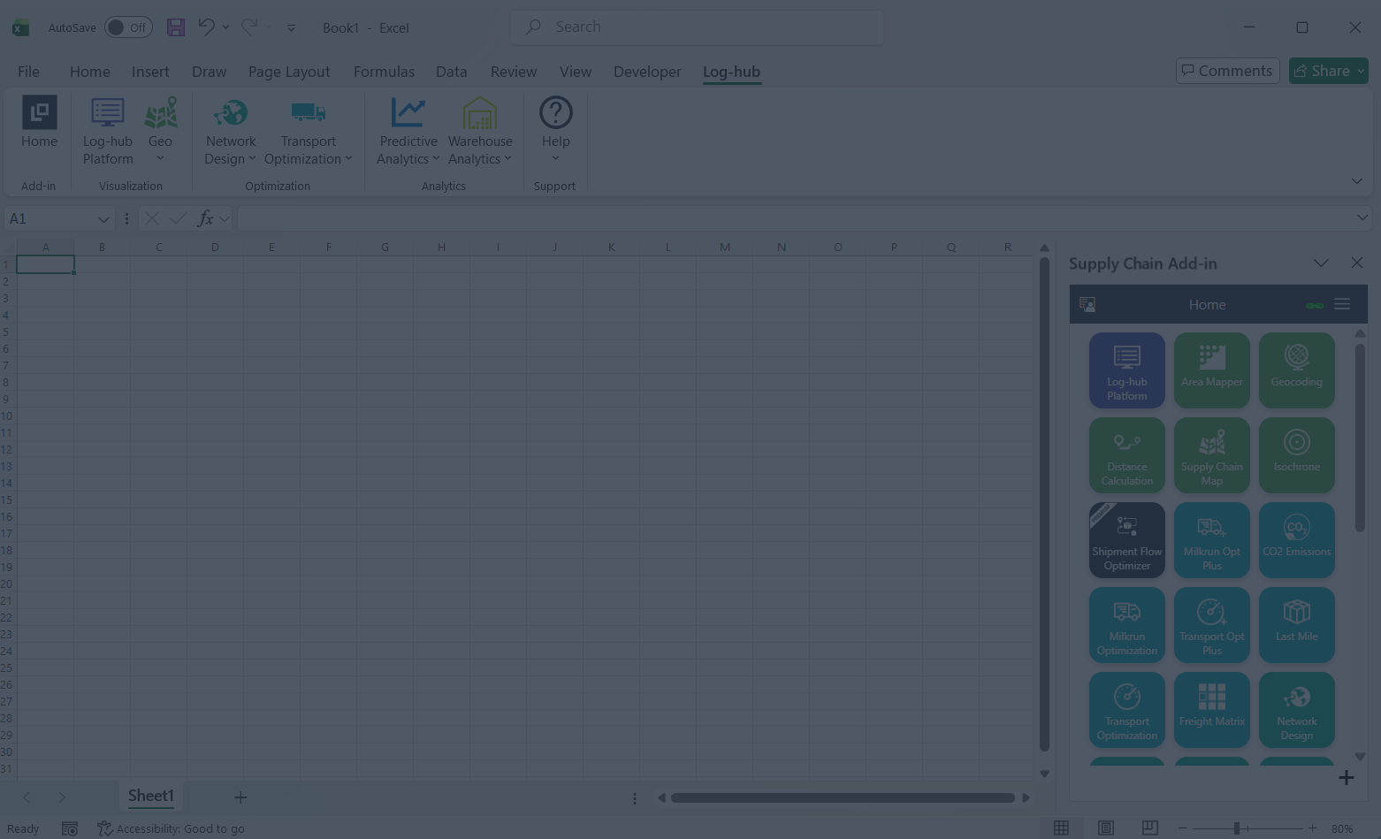
Task: Open the CO2 Emissions tile
Action: (x=1296, y=540)
